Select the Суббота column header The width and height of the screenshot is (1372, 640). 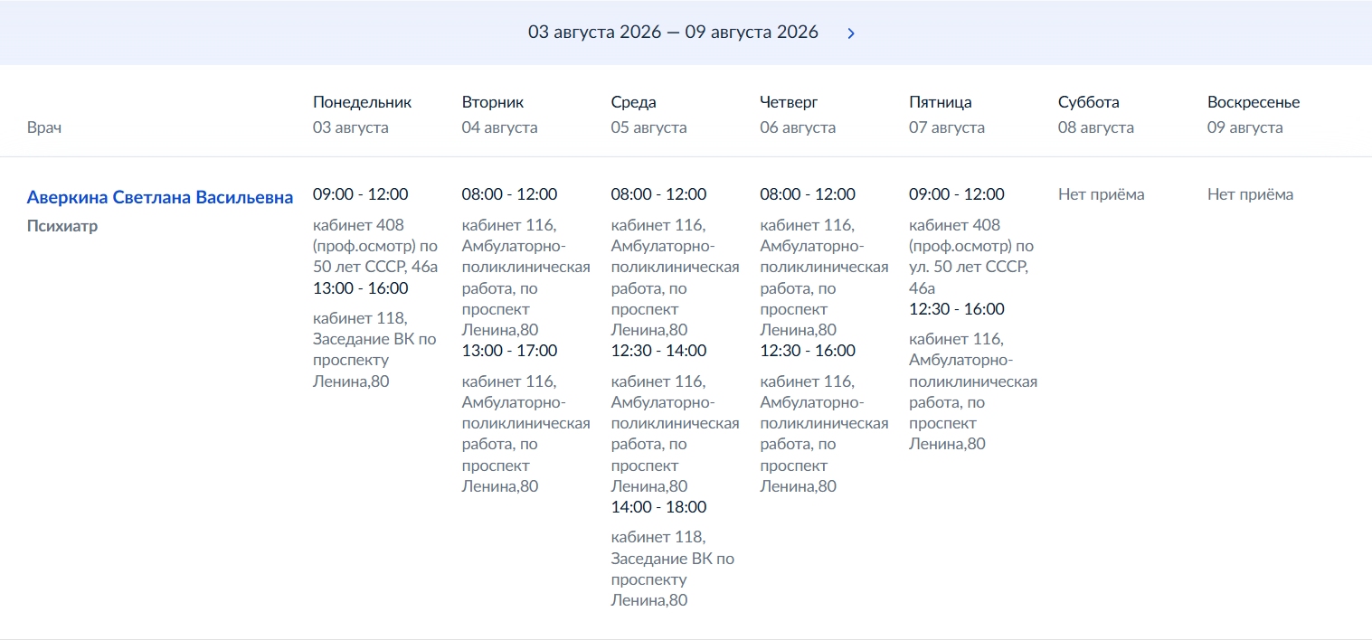(x=1088, y=102)
